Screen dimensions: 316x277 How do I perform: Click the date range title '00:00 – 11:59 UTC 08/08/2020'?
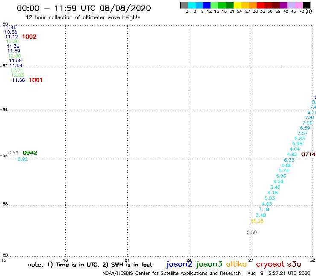coord(84,8)
